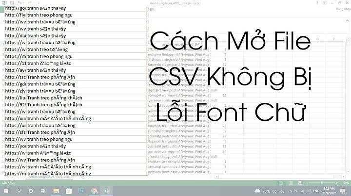351x196 pixels.
Task: Select Page Break Preview icon in status bar
Action: tap(300, 183)
